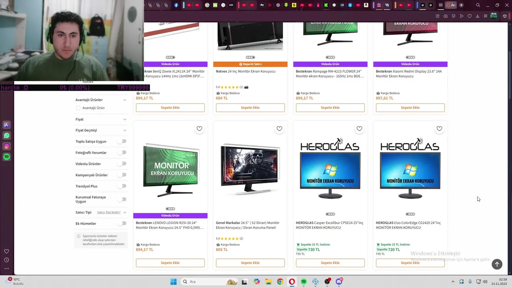This screenshot has width=512, height=288.
Task: Add Bestekran Xiaomi Redmi Display to cart
Action: point(410,108)
